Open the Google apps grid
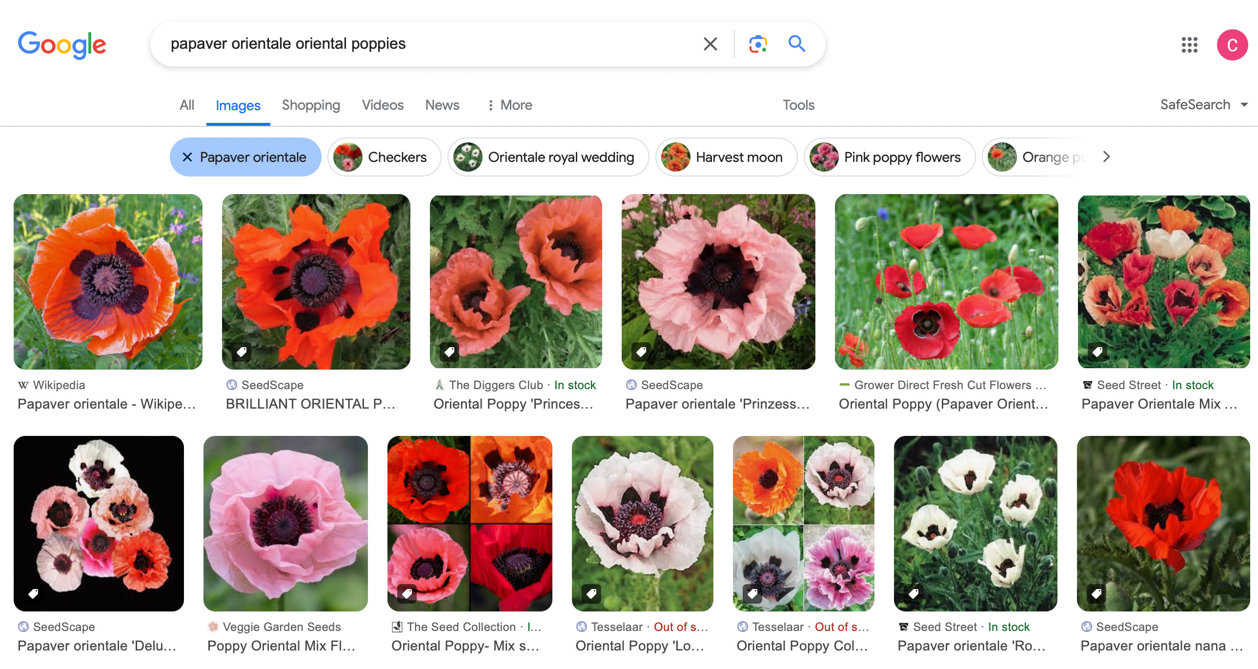The width and height of the screenshot is (1258, 669). click(1189, 45)
